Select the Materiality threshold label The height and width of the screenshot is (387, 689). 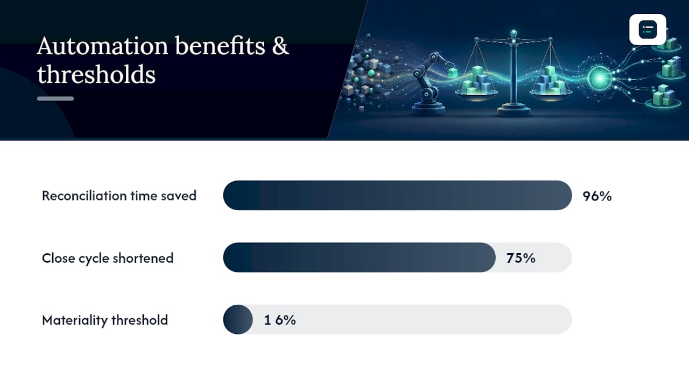[x=105, y=320]
